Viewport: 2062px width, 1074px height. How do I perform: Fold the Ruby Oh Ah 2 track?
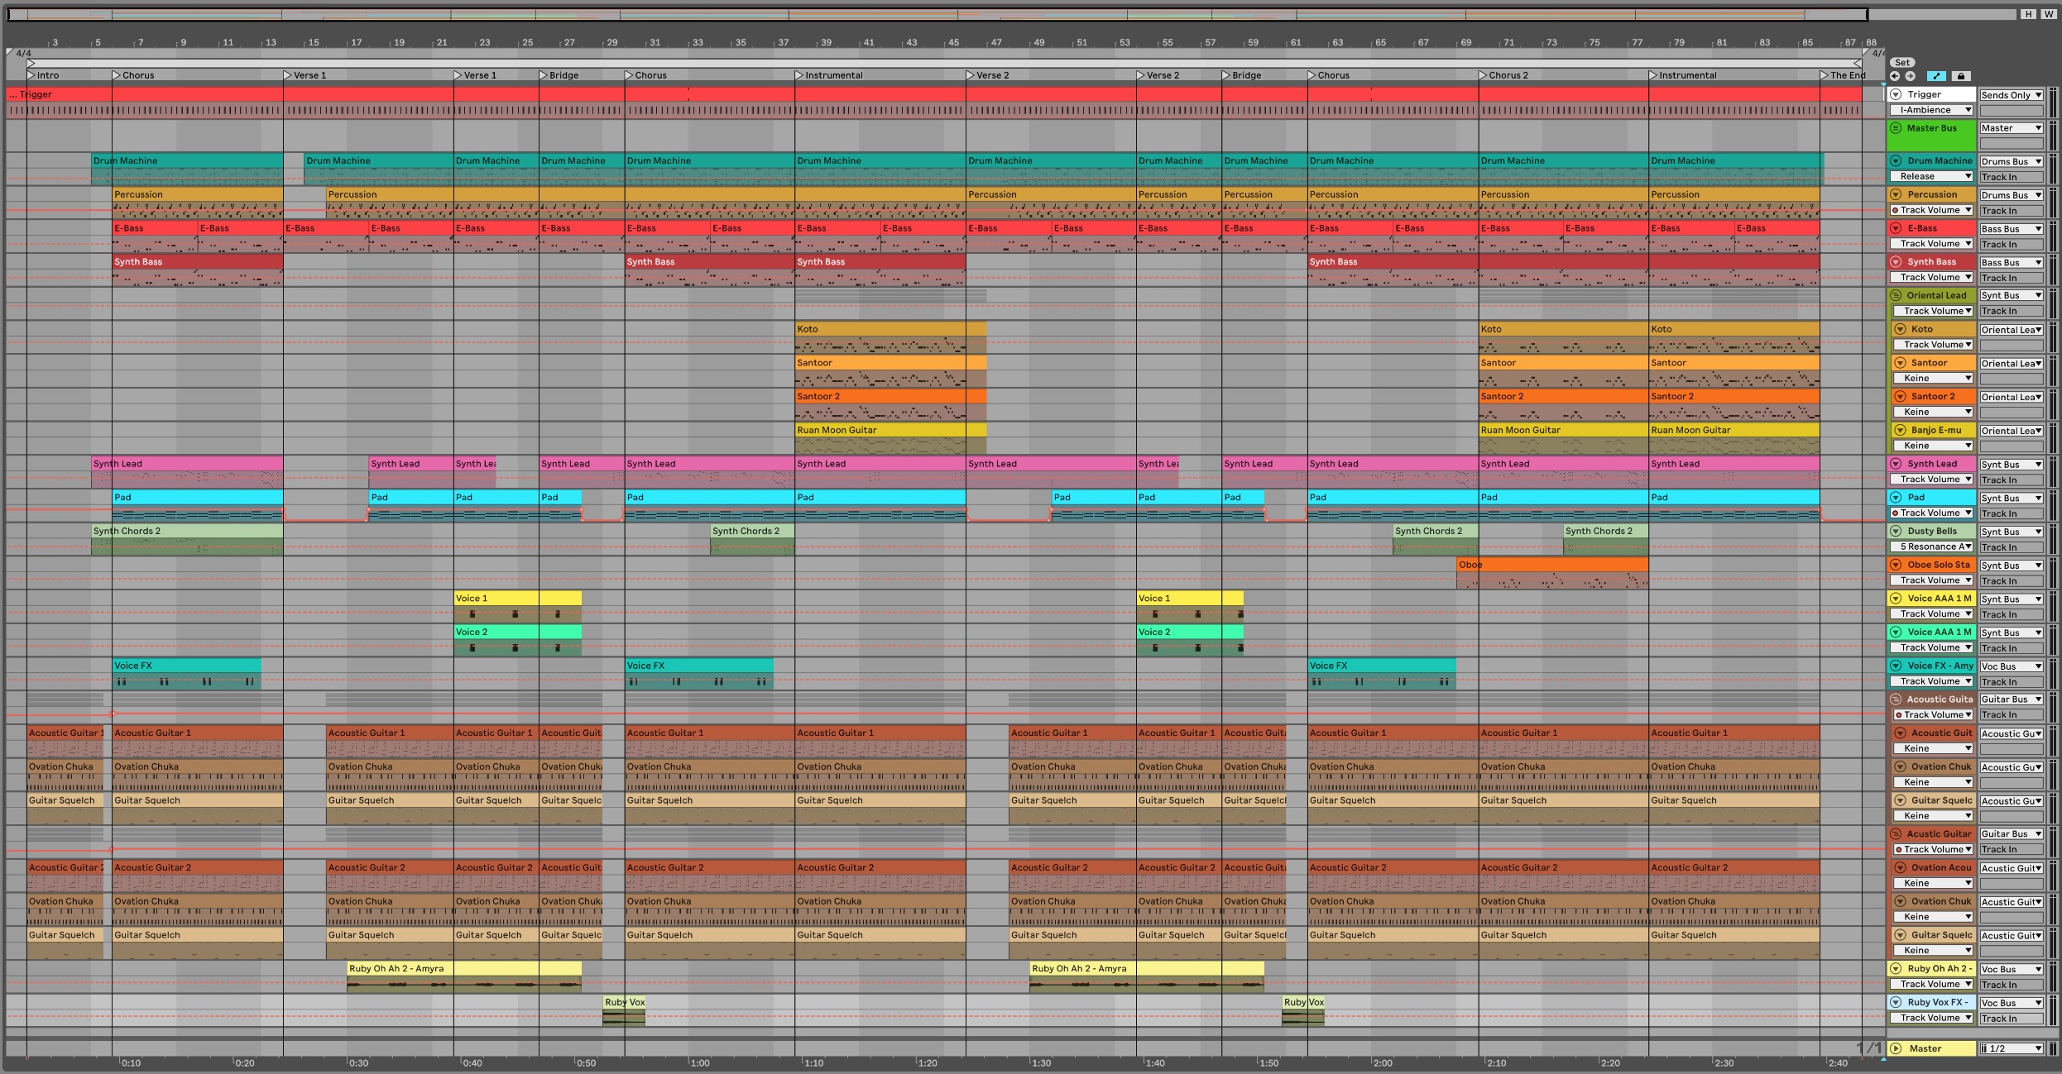coord(1896,969)
